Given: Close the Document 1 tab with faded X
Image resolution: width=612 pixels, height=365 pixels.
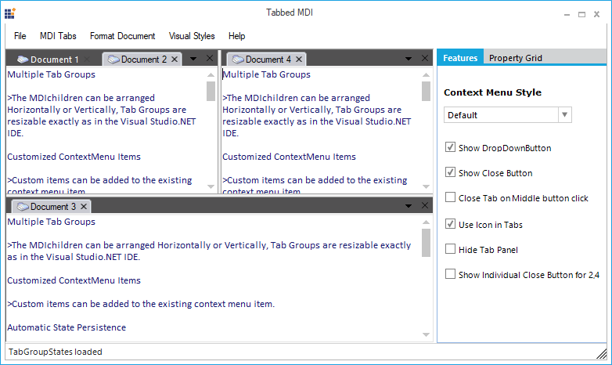Looking at the screenshot, I should click(x=87, y=59).
